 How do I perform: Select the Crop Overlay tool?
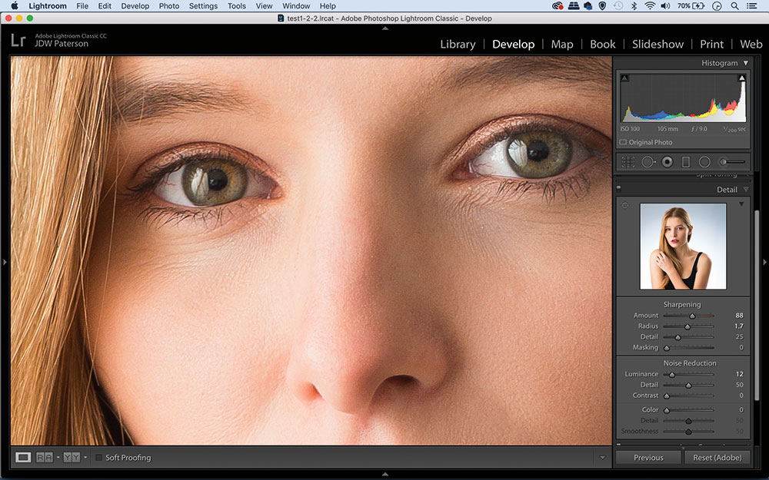pyautogui.click(x=628, y=161)
